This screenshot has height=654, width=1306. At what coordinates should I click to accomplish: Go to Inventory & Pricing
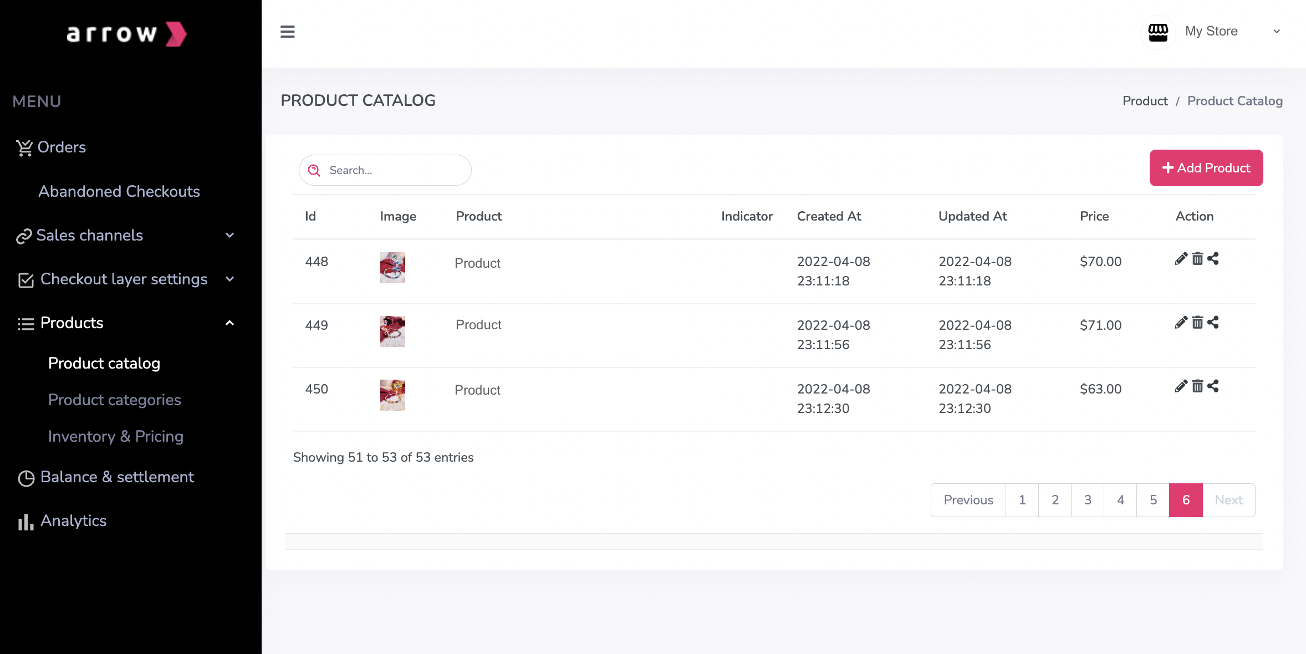(x=115, y=436)
